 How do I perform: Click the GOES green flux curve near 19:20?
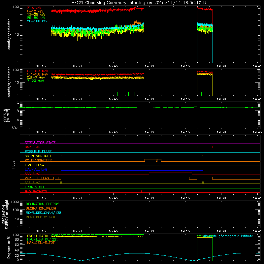tap(195, 107)
